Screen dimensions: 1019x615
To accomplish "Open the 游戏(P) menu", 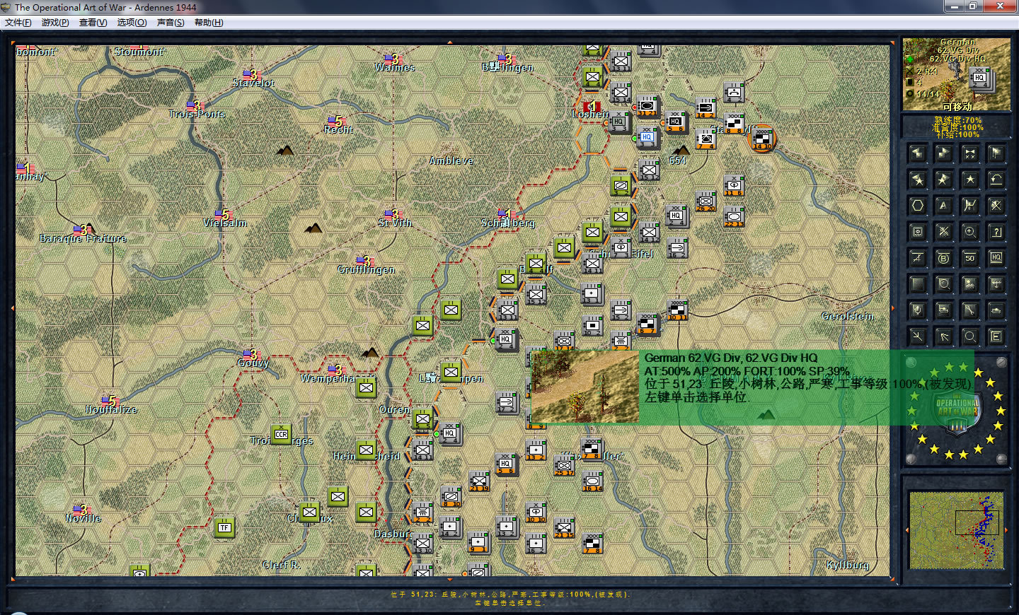I will tap(55, 23).
